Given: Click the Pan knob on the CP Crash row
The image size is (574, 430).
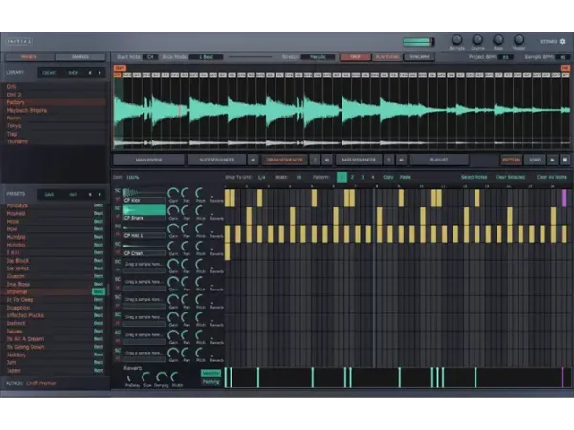Looking at the screenshot, I should point(186,247).
